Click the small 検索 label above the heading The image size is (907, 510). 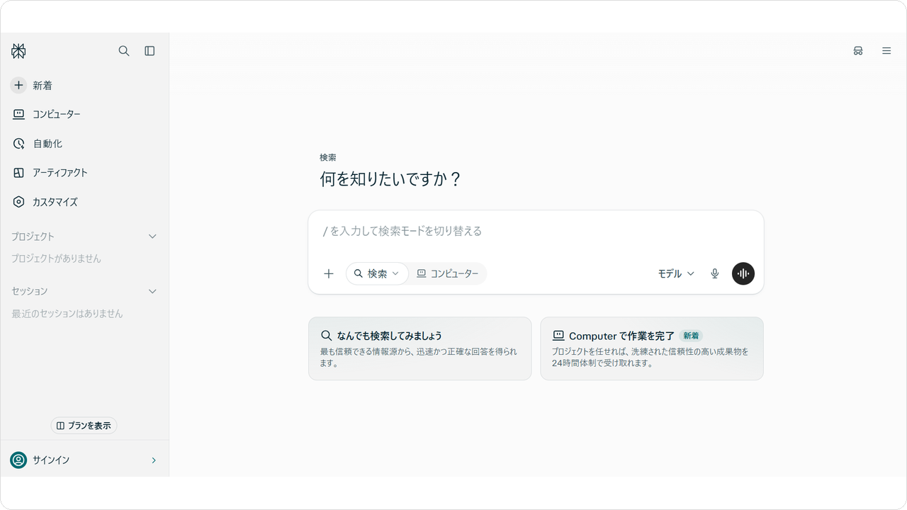pyautogui.click(x=328, y=157)
